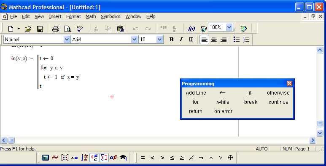Insert 'for' loop from Programming palette
This screenshot has width=326, height=166.
point(195,102)
